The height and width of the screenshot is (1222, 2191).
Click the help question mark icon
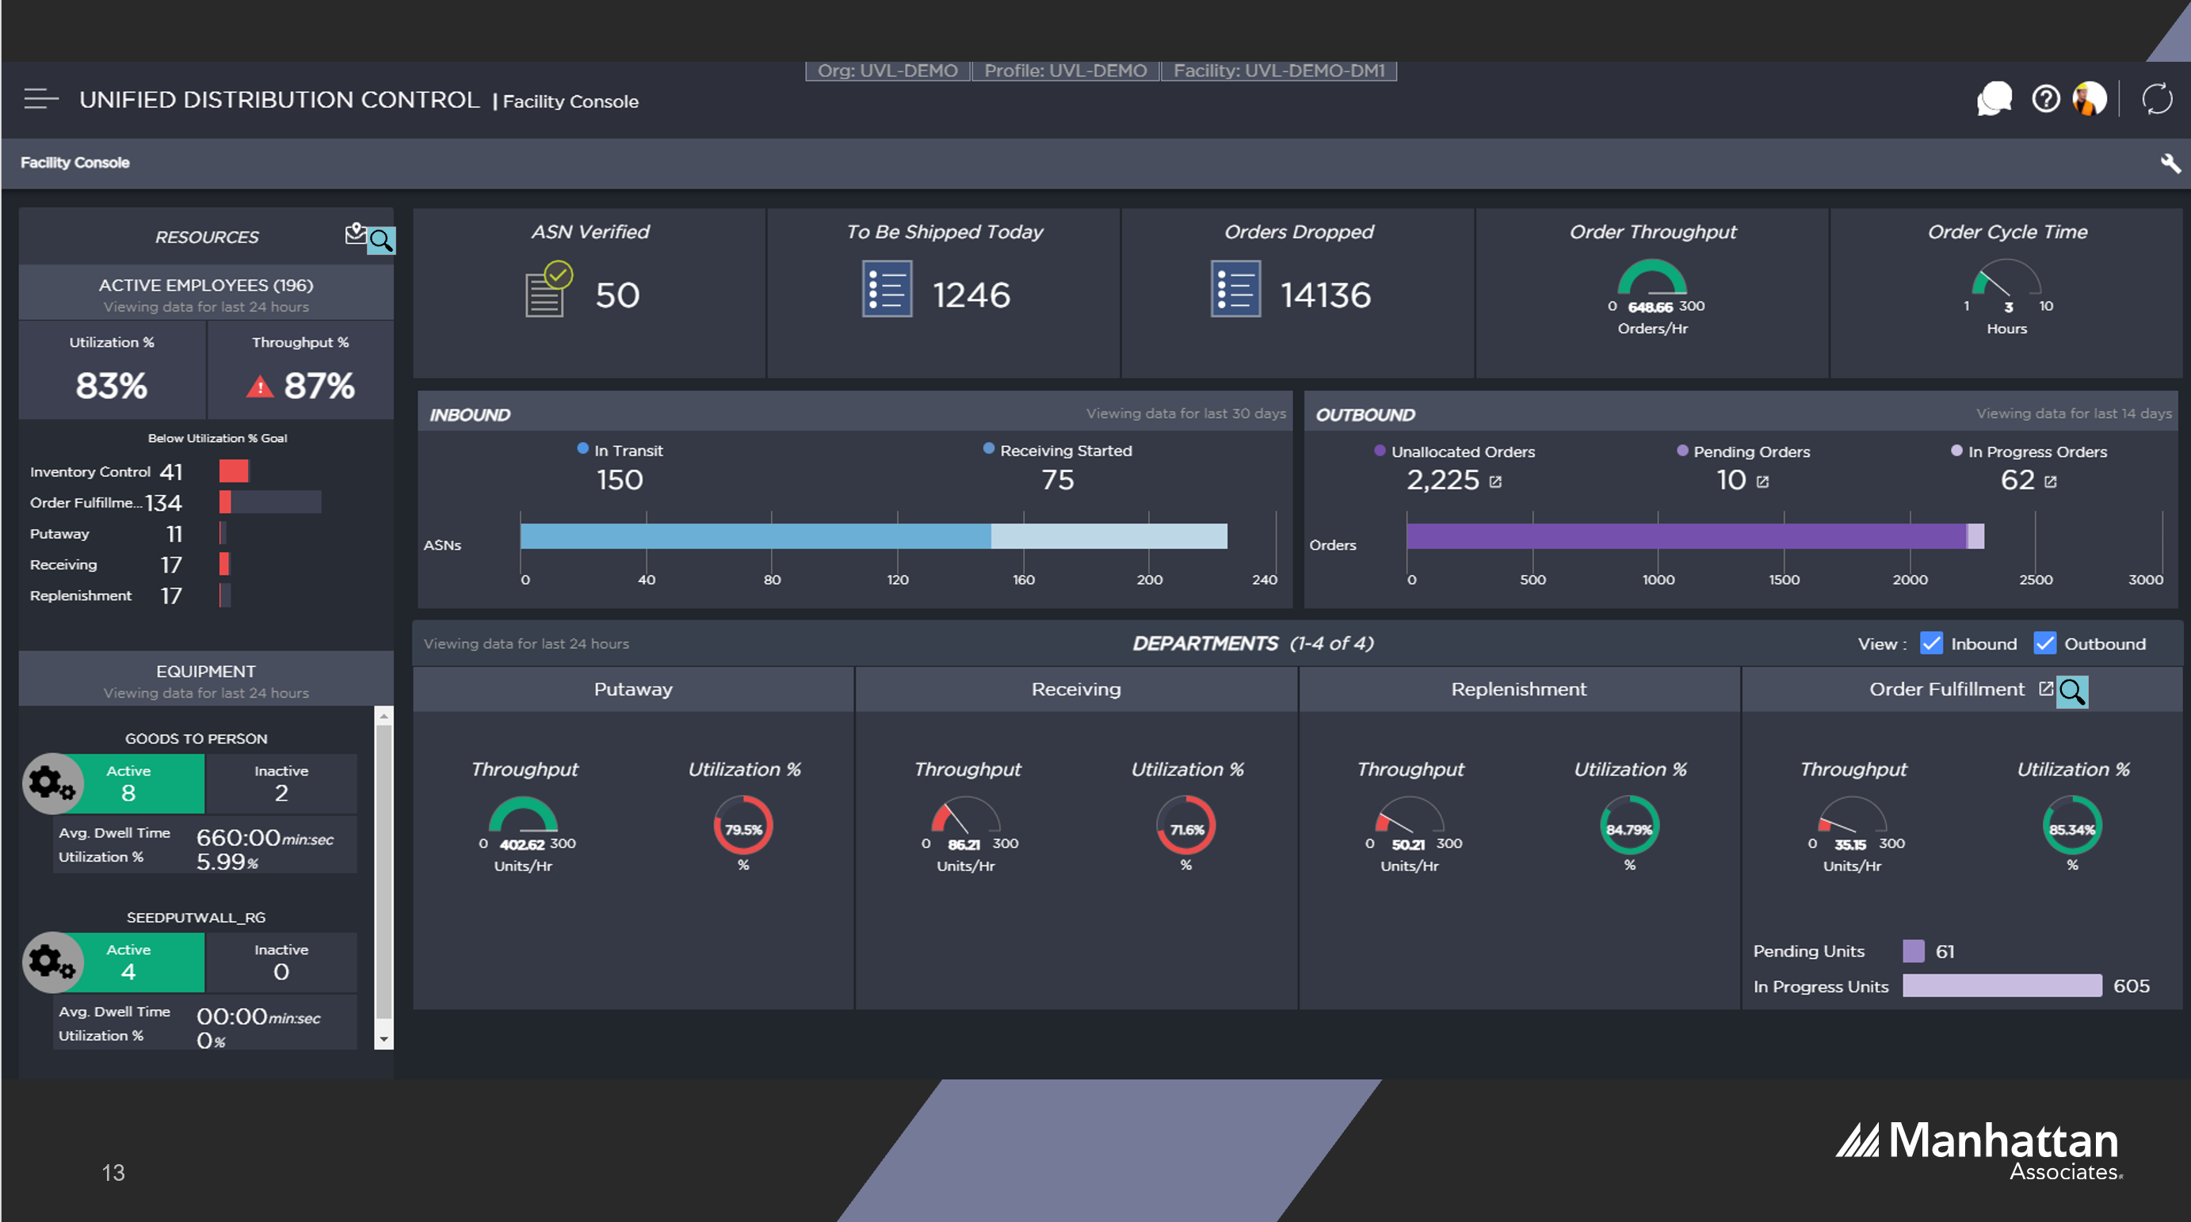pyautogui.click(x=2045, y=100)
